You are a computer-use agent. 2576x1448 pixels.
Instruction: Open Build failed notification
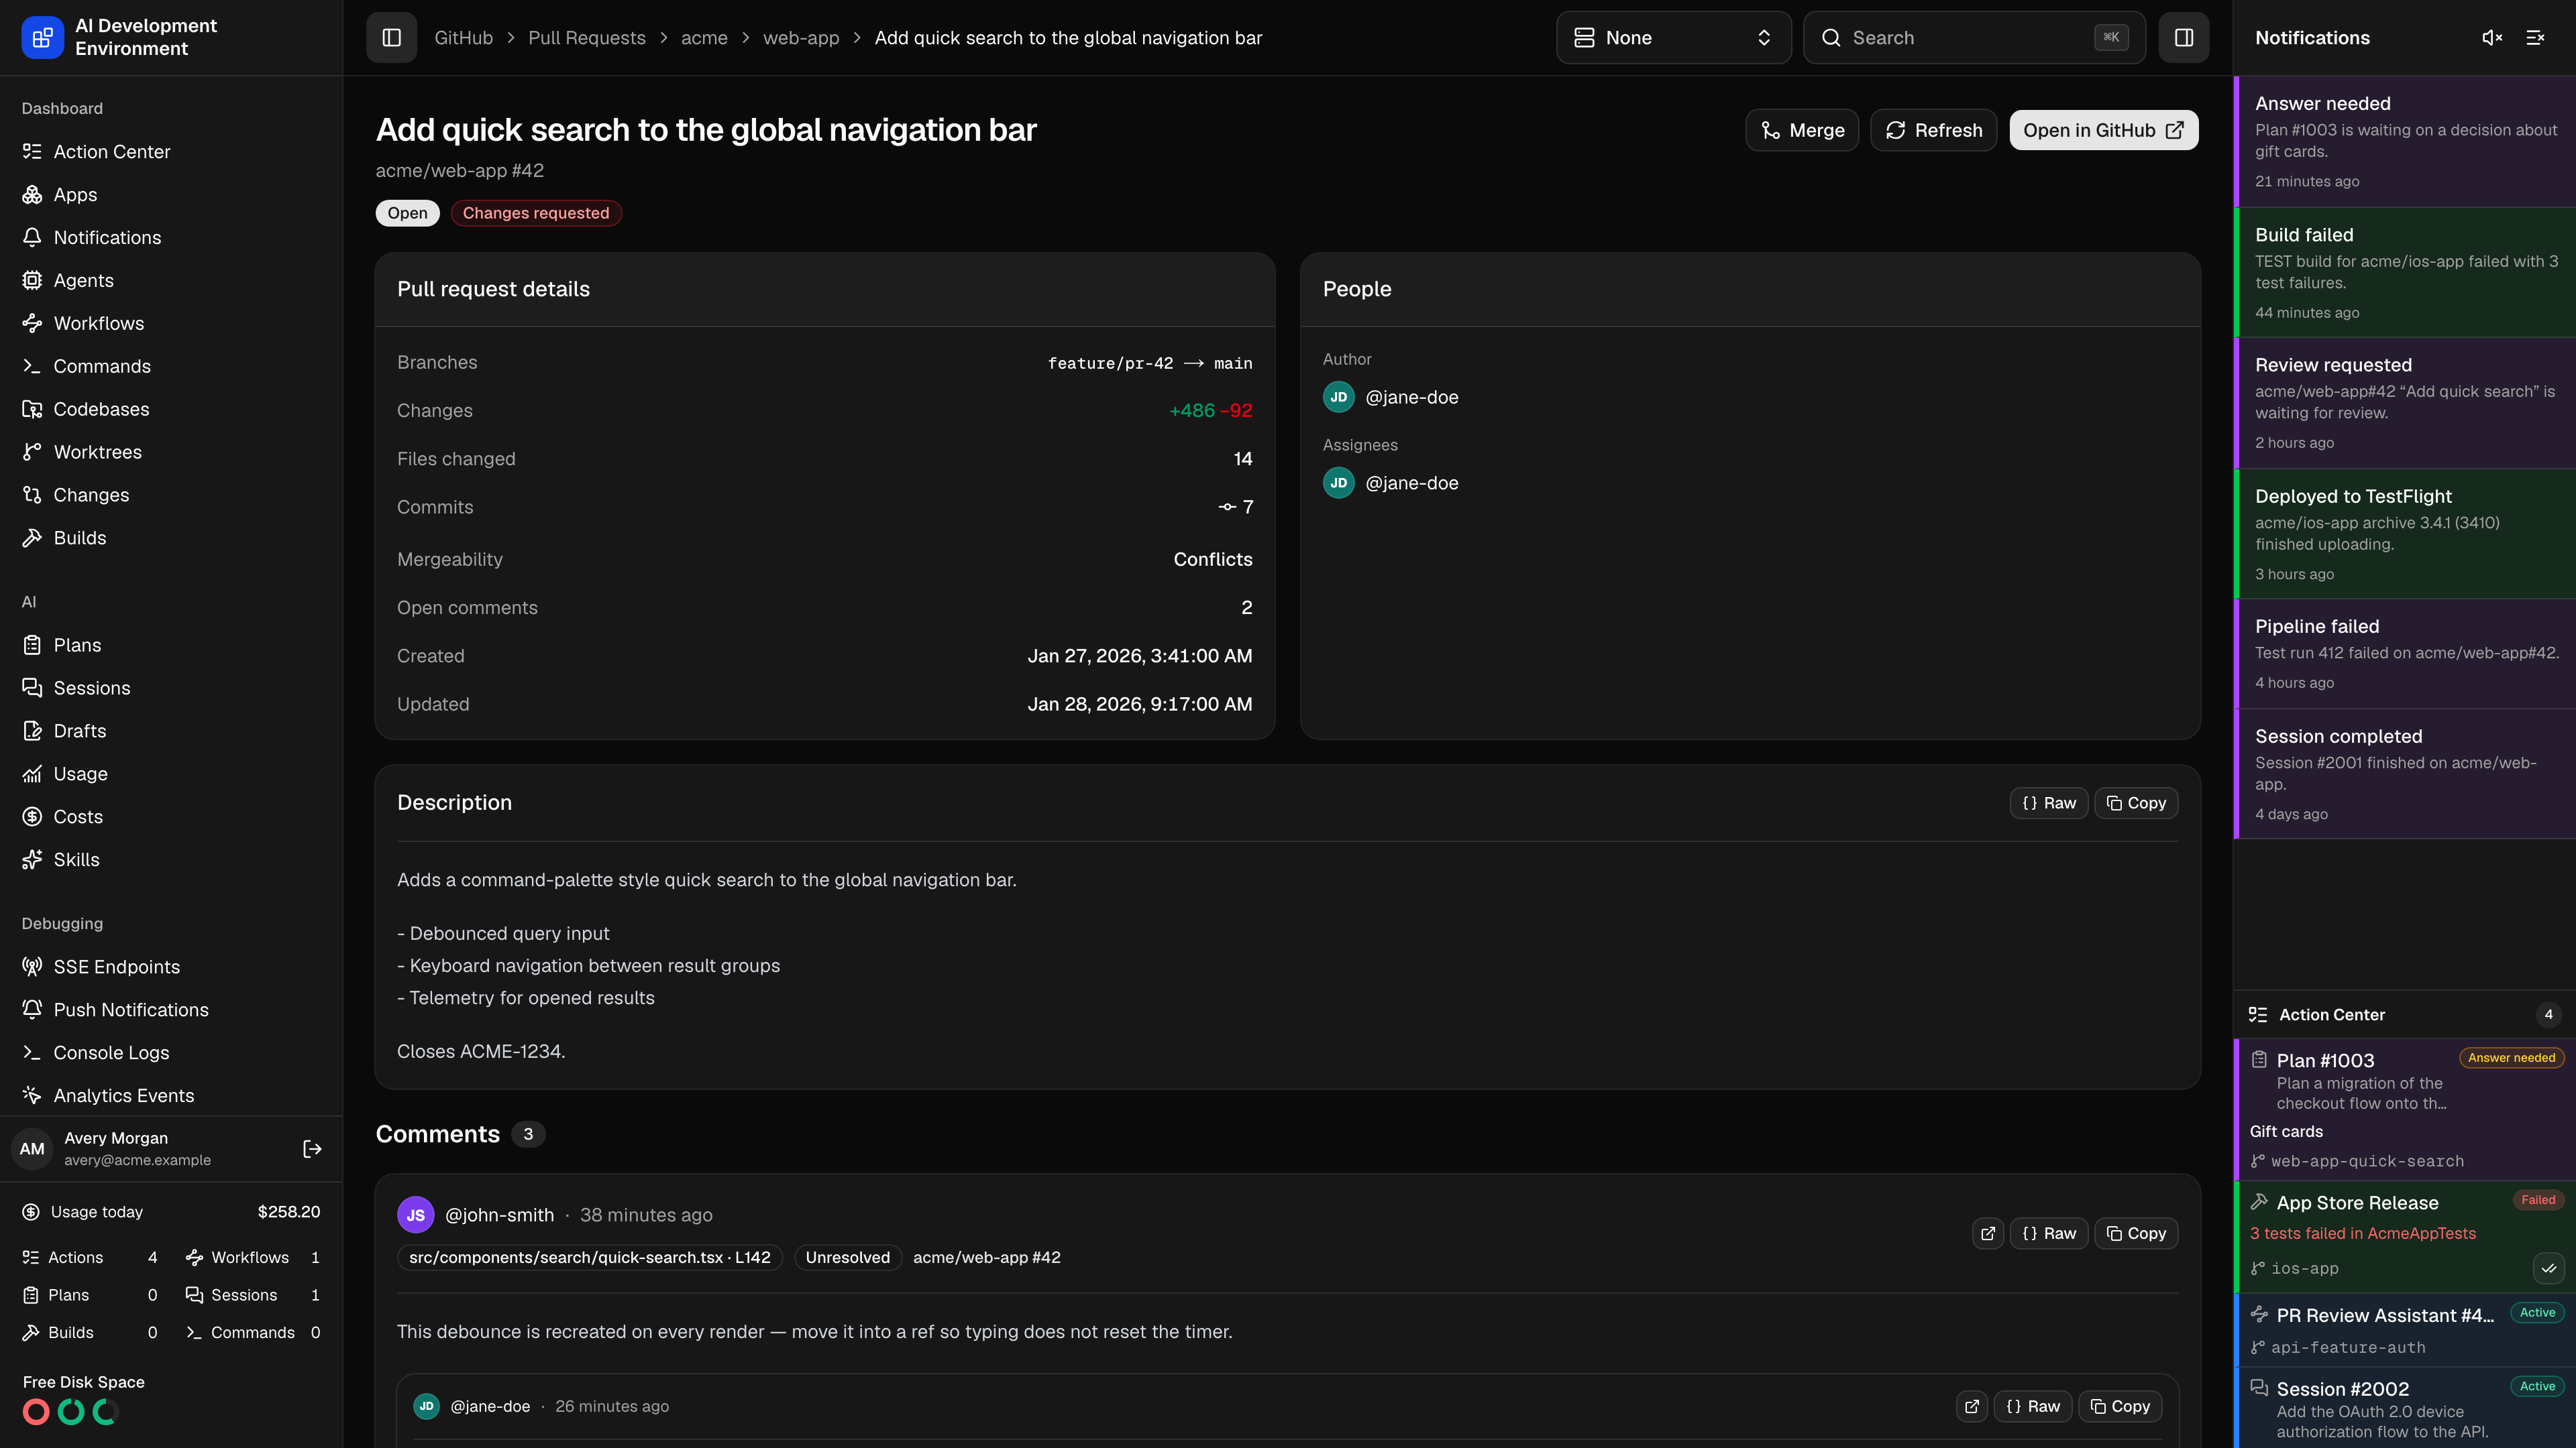click(x=2405, y=273)
